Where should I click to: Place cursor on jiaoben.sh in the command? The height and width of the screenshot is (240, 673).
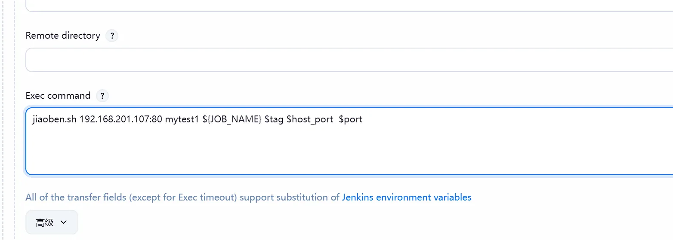(54, 119)
